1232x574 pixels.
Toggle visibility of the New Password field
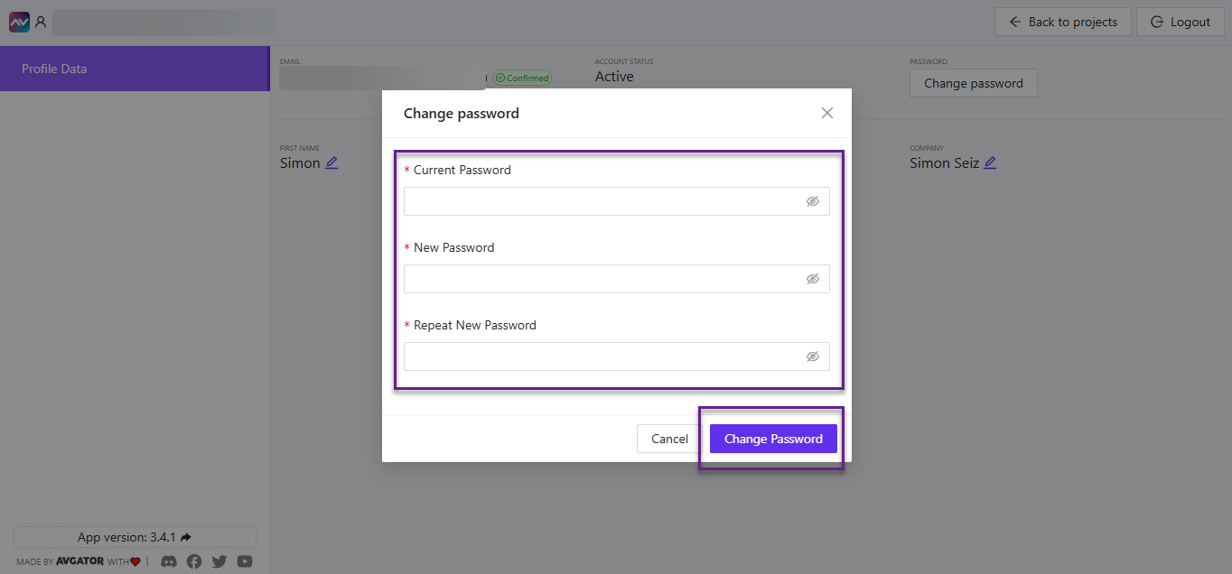(x=812, y=278)
